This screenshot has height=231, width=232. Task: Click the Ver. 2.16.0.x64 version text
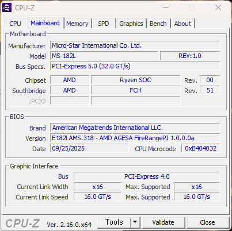[x=69, y=225]
